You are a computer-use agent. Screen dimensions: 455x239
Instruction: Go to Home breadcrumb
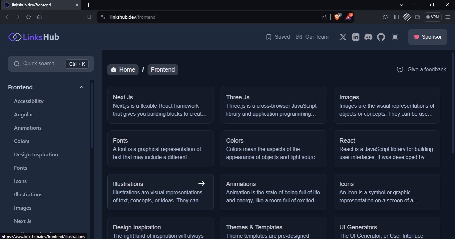pos(123,70)
